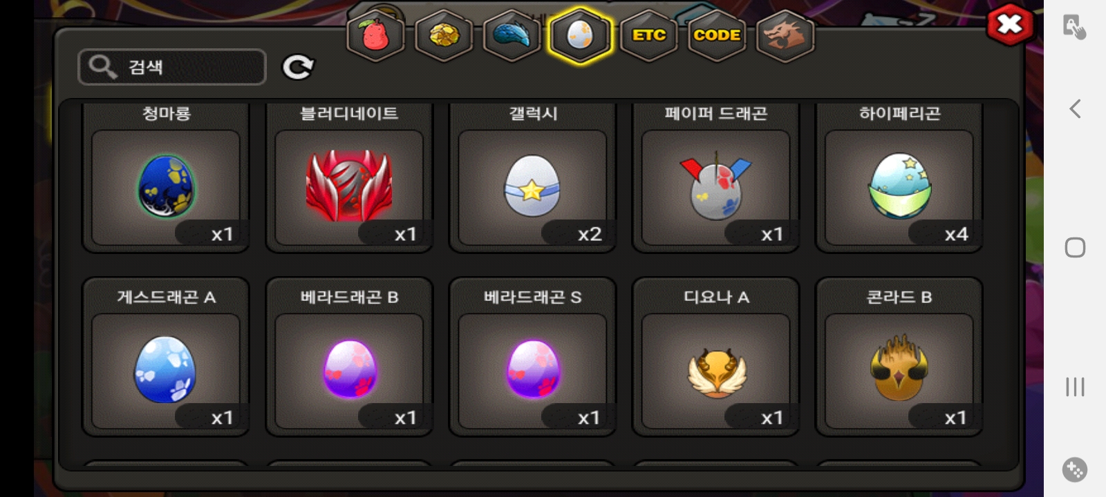This screenshot has height=497, width=1106.
Task: Focus the 검색 search field
Action: pos(172,67)
